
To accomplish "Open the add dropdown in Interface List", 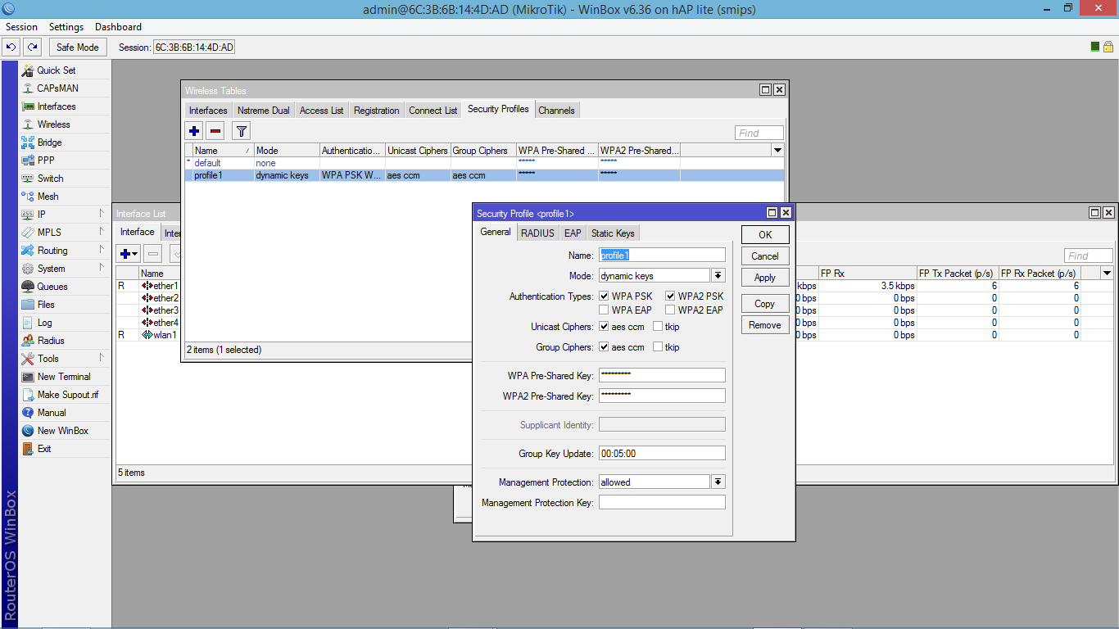I will (x=129, y=255).
